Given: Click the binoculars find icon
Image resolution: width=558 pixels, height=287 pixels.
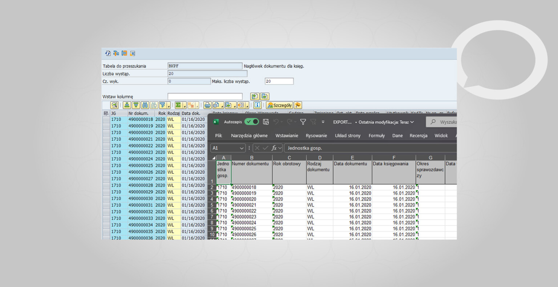Looking at the screenshot, I should [145, 105].
